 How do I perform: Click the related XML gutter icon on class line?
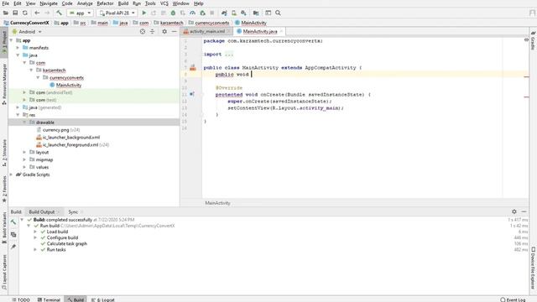193,67
